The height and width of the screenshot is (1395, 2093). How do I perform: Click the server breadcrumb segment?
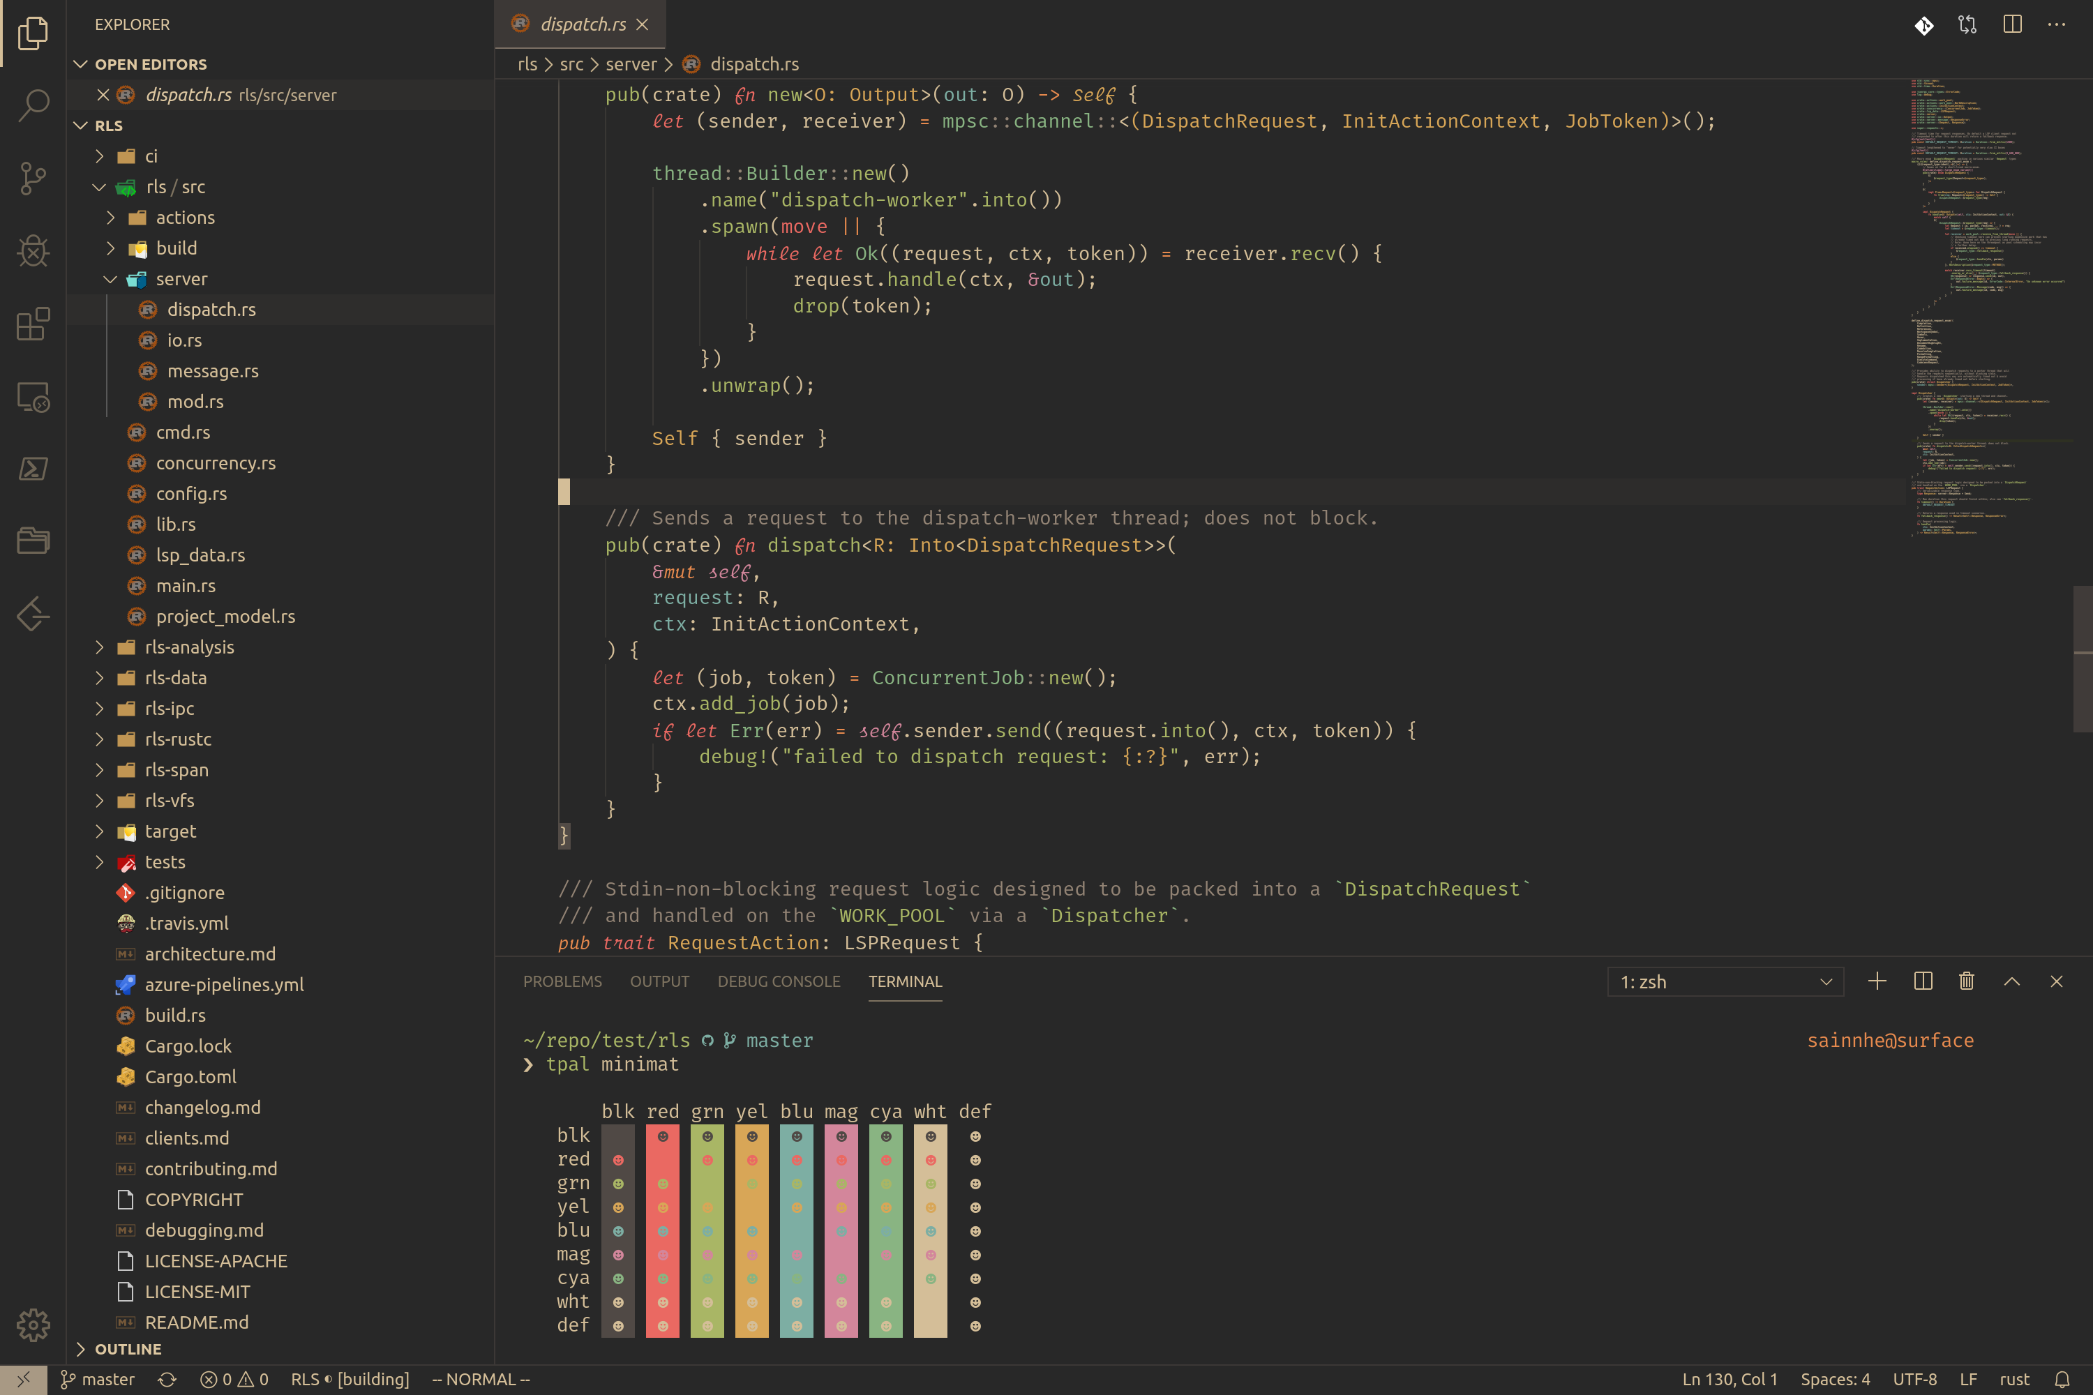coord(631,64)
